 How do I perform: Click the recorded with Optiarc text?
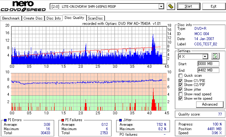point(121,24)
